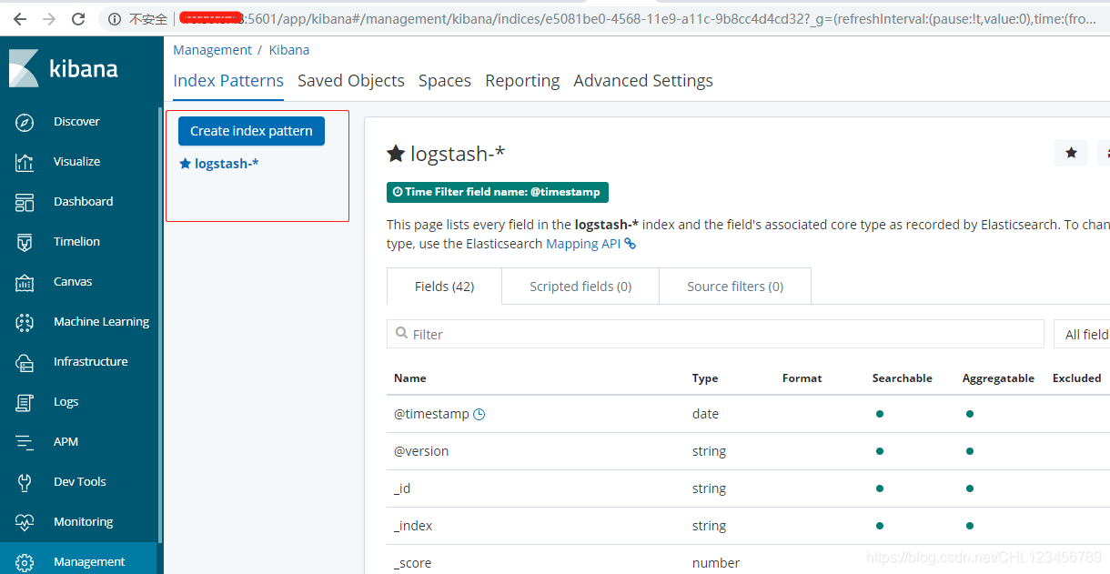This screenshot has width=1110, height=574.
Task: Open logstash-* index pattern link
Action: click(x=227, y=164)
